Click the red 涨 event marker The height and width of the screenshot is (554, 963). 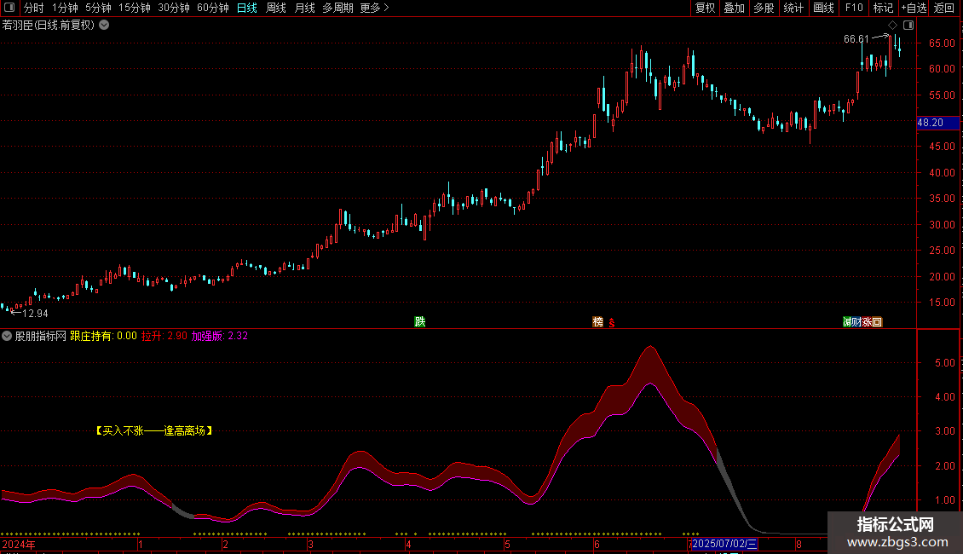868,322
